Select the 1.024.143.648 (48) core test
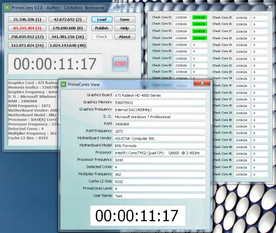Image resolution: width=276 pixels, height=233 pixels. click(68, 45)
